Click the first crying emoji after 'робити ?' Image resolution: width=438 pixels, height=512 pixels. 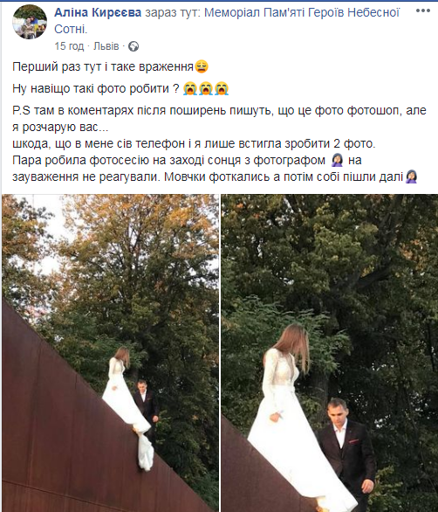point(190,88)
